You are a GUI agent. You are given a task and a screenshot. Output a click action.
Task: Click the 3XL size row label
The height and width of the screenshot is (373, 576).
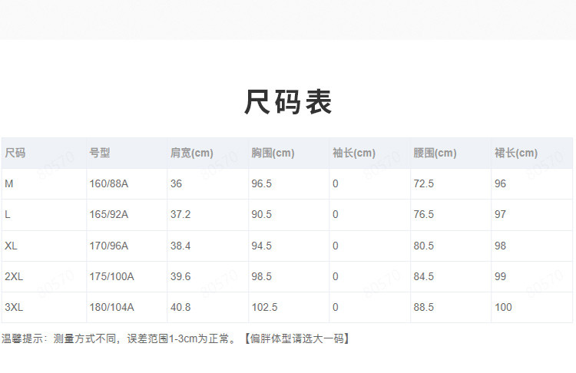pyautogui.click(x=14, y=307)
